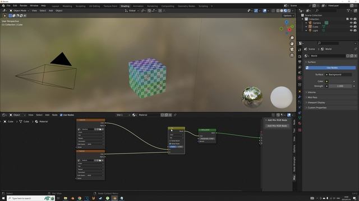Expand the Cube item in the outliner

pyautogui.click(x=306, y=27)
